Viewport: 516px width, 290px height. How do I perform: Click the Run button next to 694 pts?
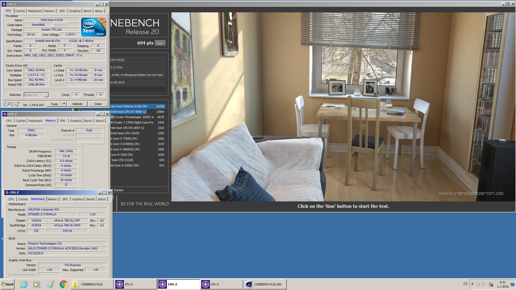160,43
